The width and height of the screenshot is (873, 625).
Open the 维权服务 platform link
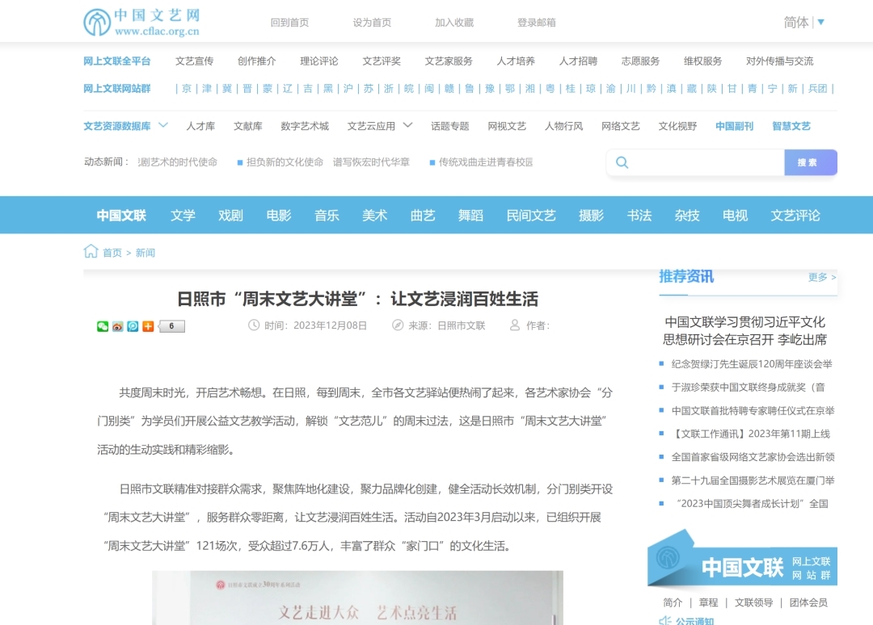[703, 61]
